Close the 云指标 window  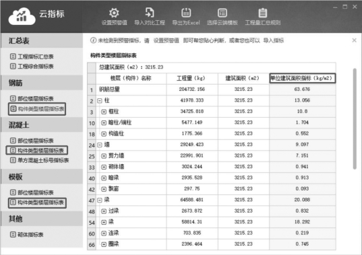(355, 7)
